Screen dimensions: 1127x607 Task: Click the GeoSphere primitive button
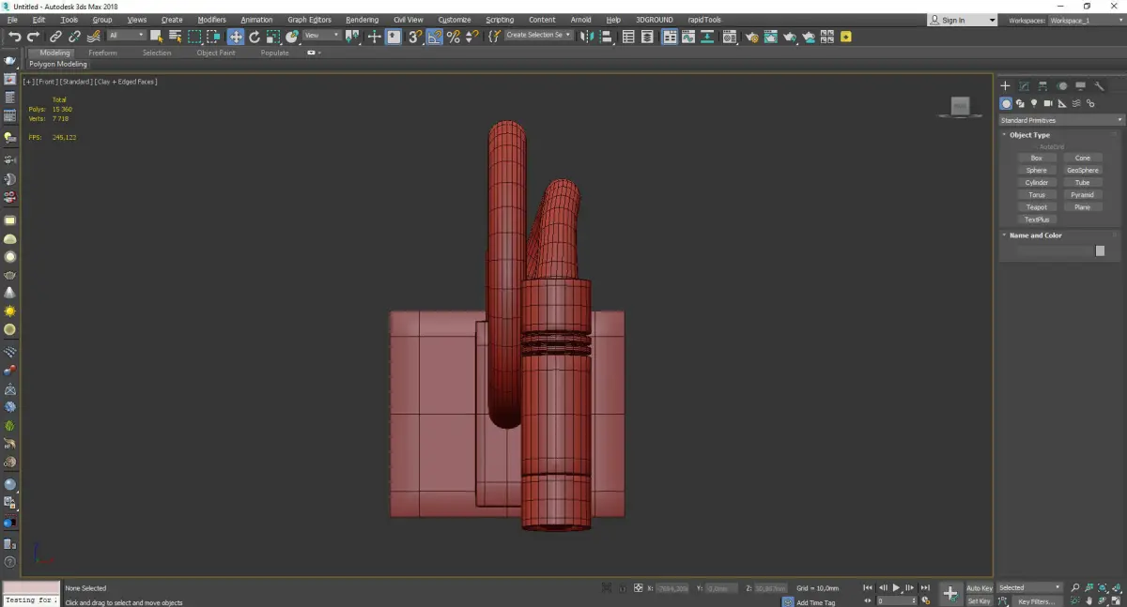point(1083,171)
